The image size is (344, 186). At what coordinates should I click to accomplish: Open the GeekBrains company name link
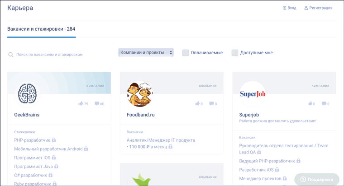tap(27, 115)
